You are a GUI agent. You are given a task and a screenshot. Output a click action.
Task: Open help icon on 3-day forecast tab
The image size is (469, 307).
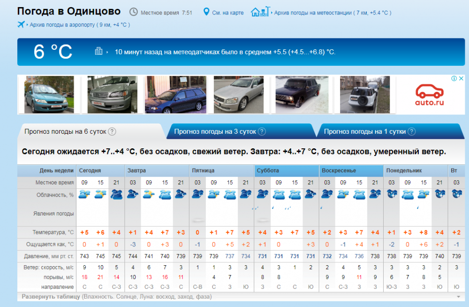coord(262,132)
